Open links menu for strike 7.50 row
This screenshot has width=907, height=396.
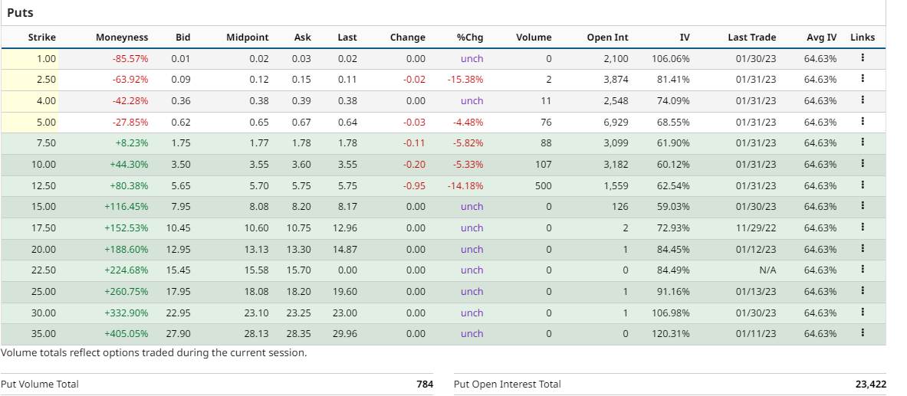[x=863, y=142]
